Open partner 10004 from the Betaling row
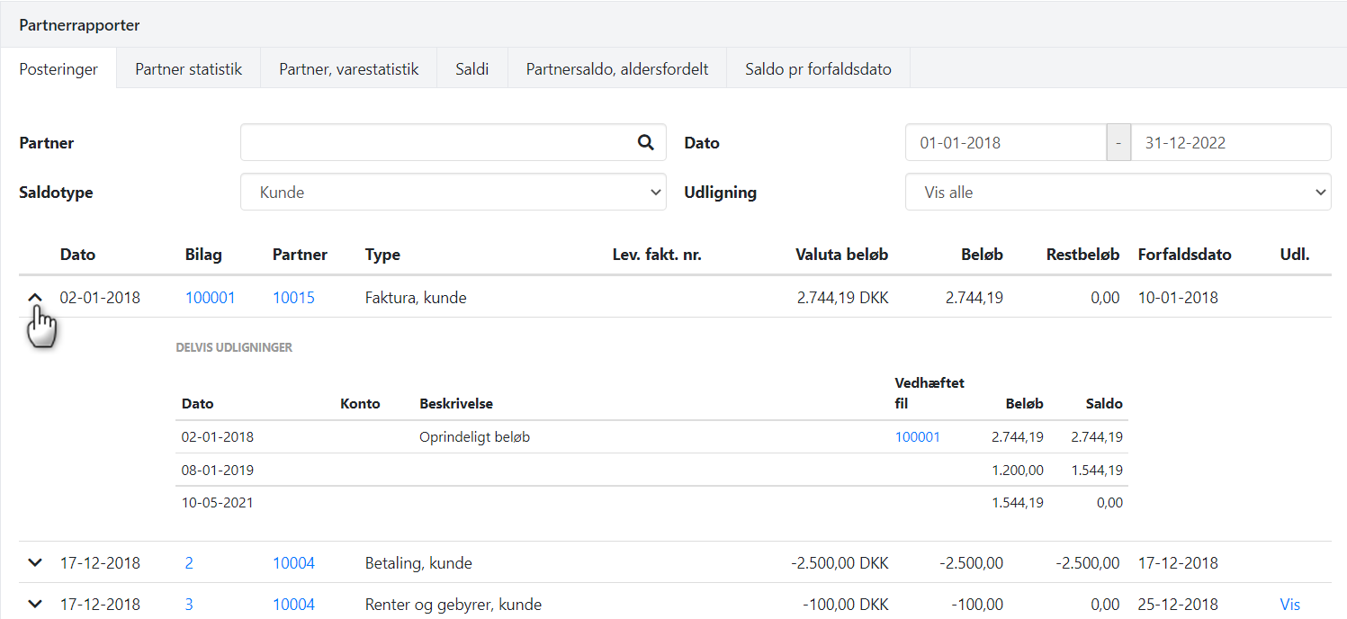 tap(293, 562)
